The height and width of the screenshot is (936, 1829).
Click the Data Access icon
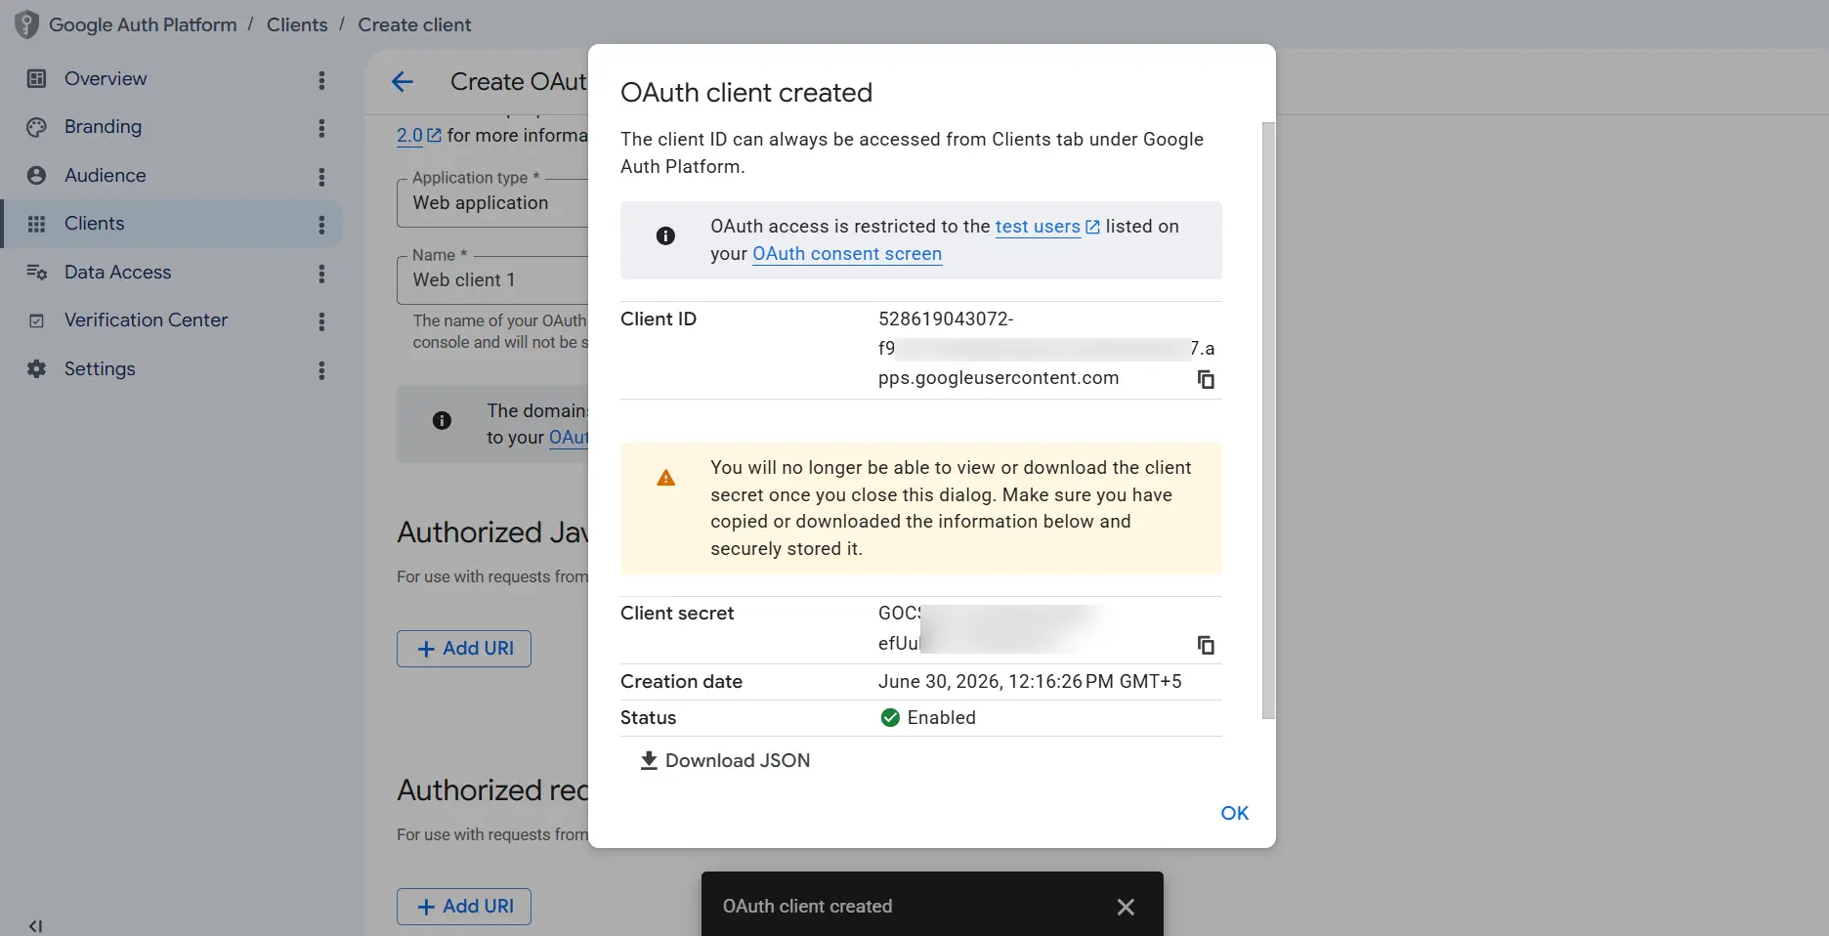pyautogui.click(x=36, y=273)
